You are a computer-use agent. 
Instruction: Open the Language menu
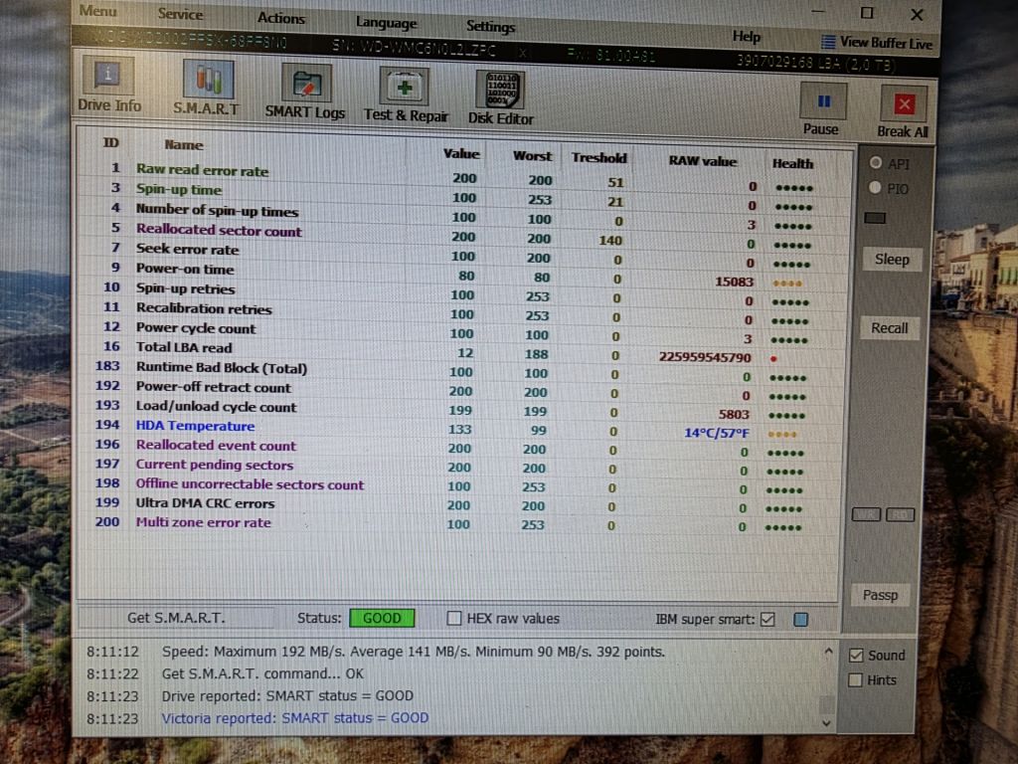pyautogui.click(x=387, y=23)
